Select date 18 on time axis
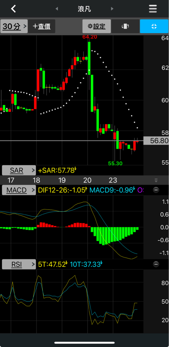The image size is (169, 347). 36,180
